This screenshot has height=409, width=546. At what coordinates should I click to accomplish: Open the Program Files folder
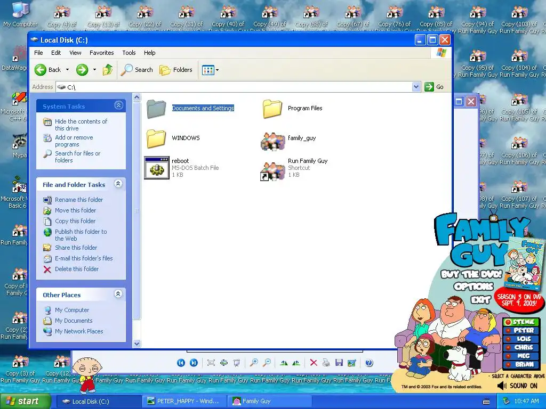(272, 109)
